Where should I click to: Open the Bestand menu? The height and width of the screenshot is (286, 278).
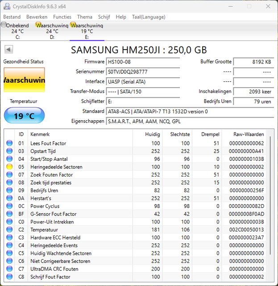click(12, 17)
